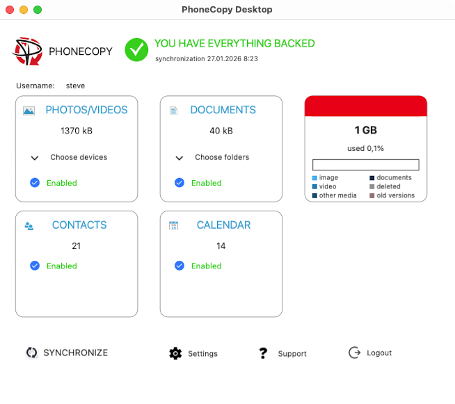Image resolution: width=455 pixels, height=404 pixels.
Task: Open the PHOTOS/VIDEOS heading link
Action: 86,110
